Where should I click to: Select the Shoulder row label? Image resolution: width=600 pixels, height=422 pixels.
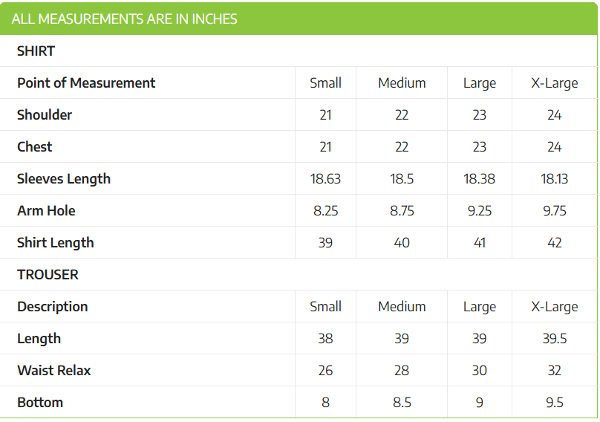45,115
